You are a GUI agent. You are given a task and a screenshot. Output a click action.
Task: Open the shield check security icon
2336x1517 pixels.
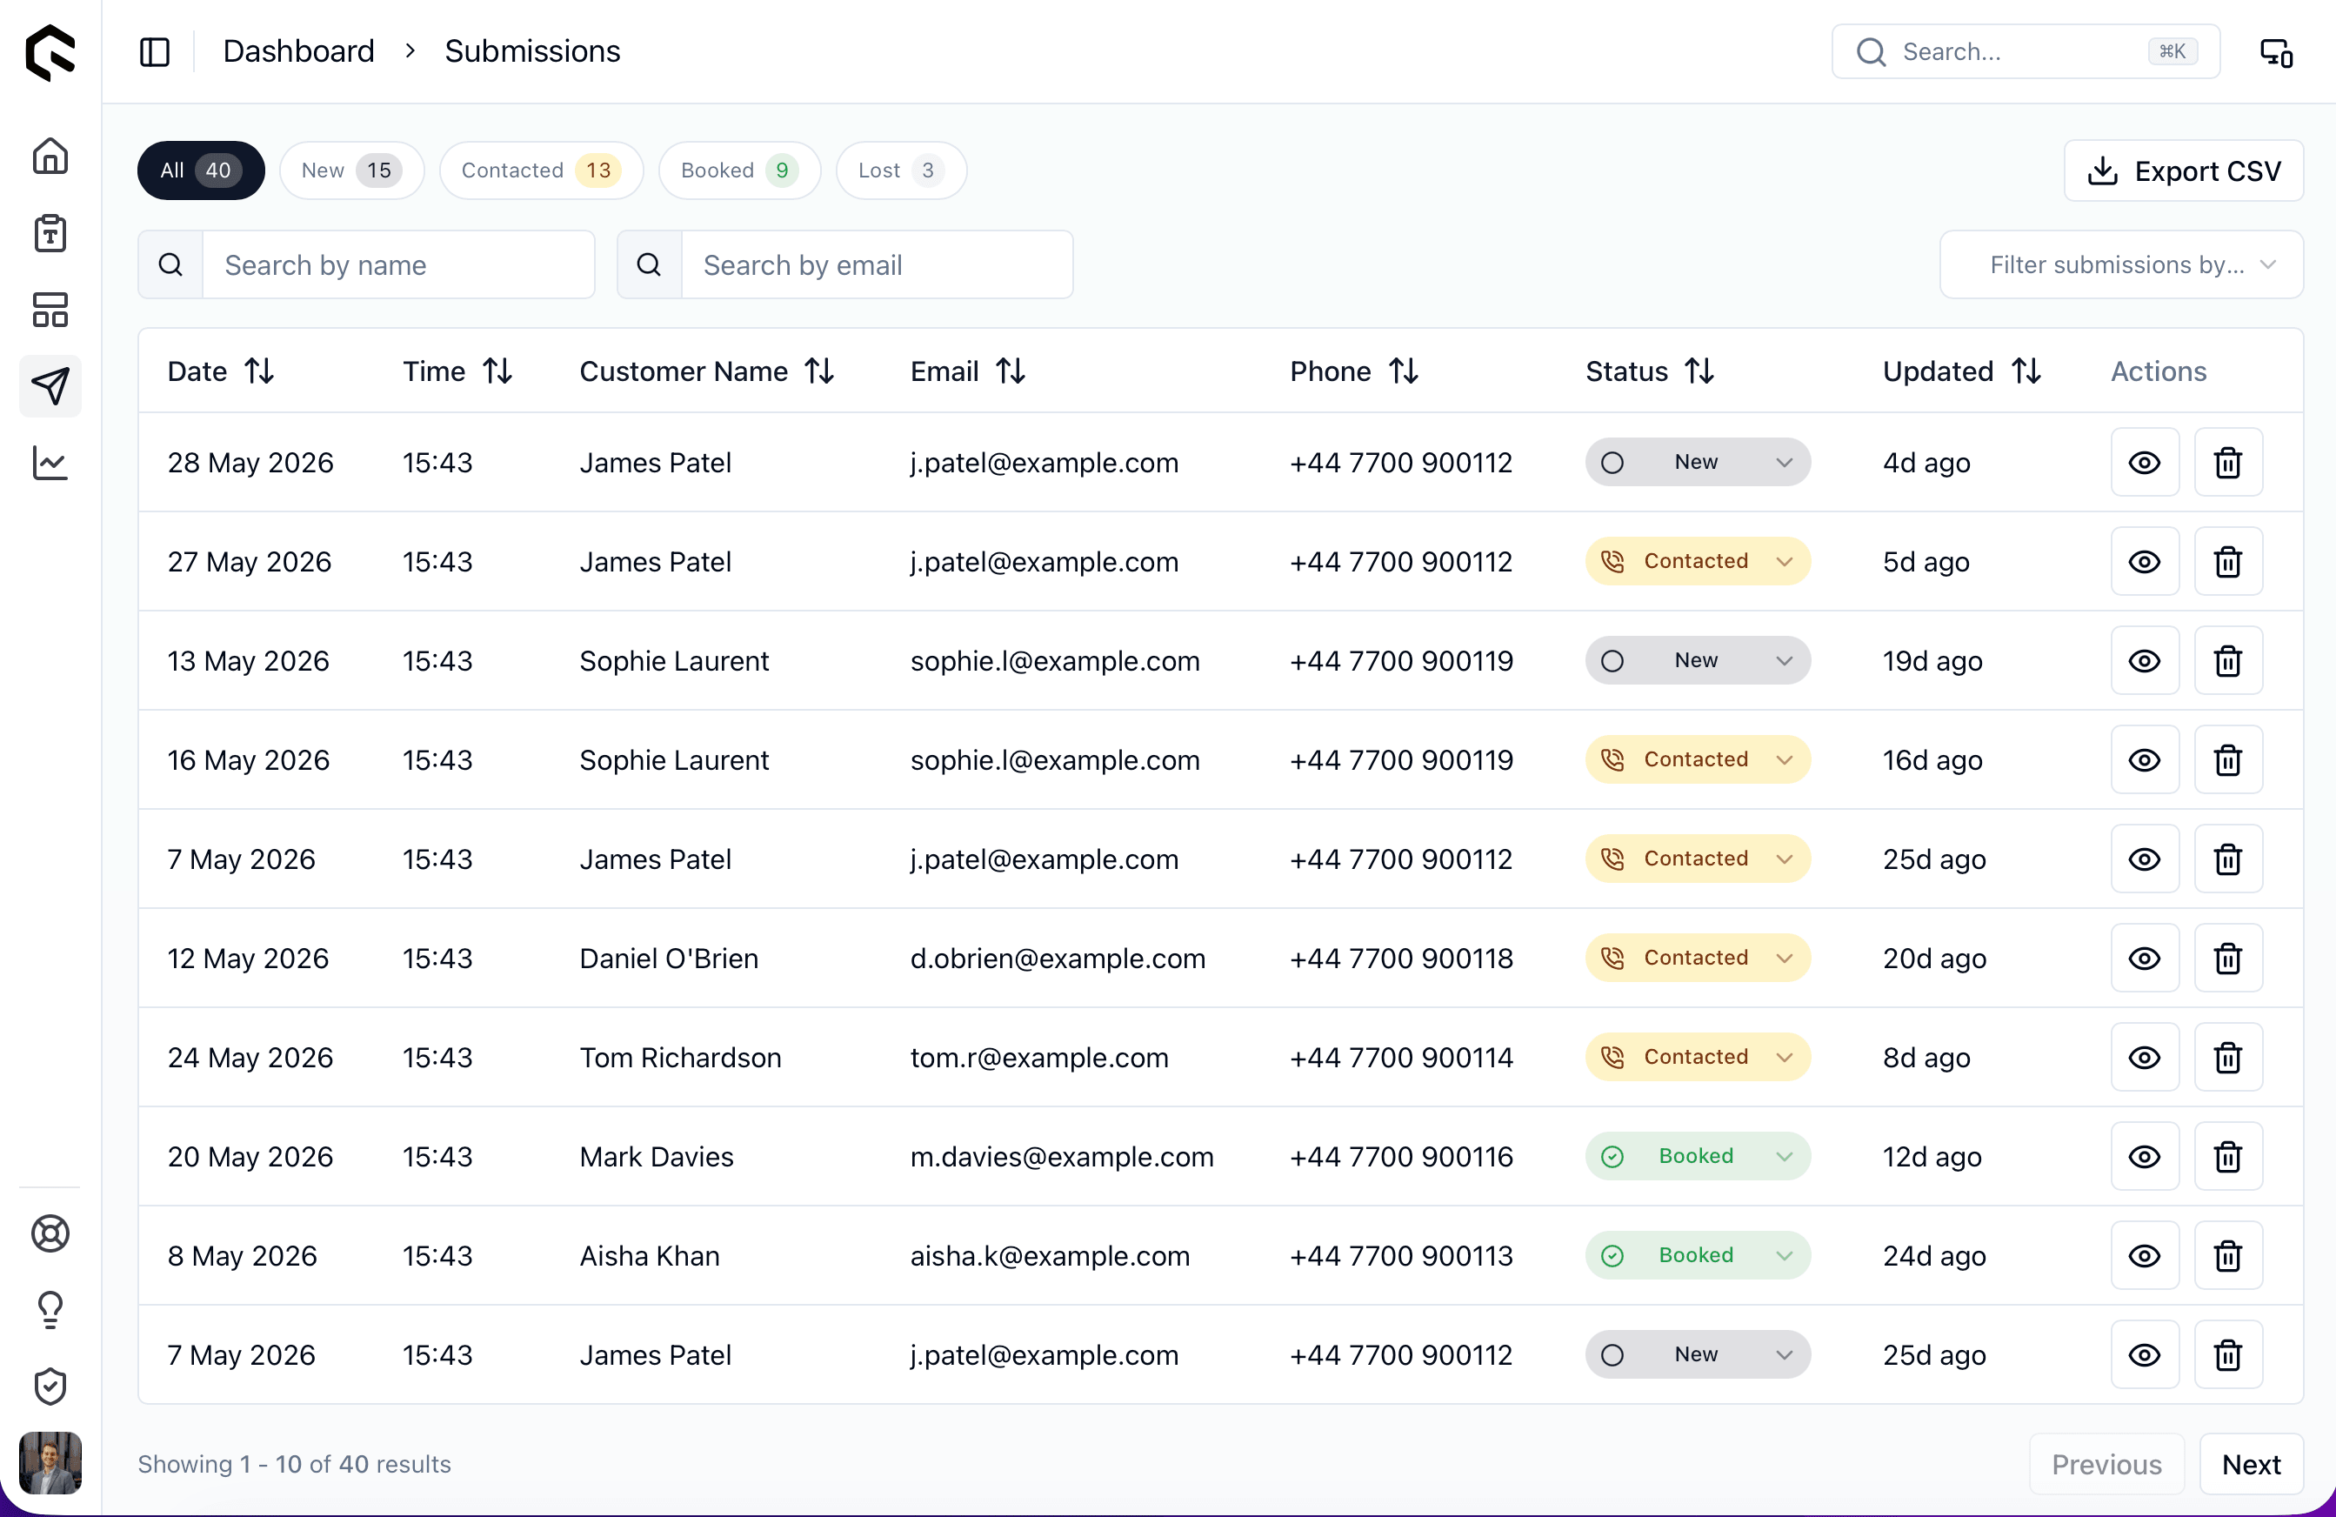[50, 1387]
